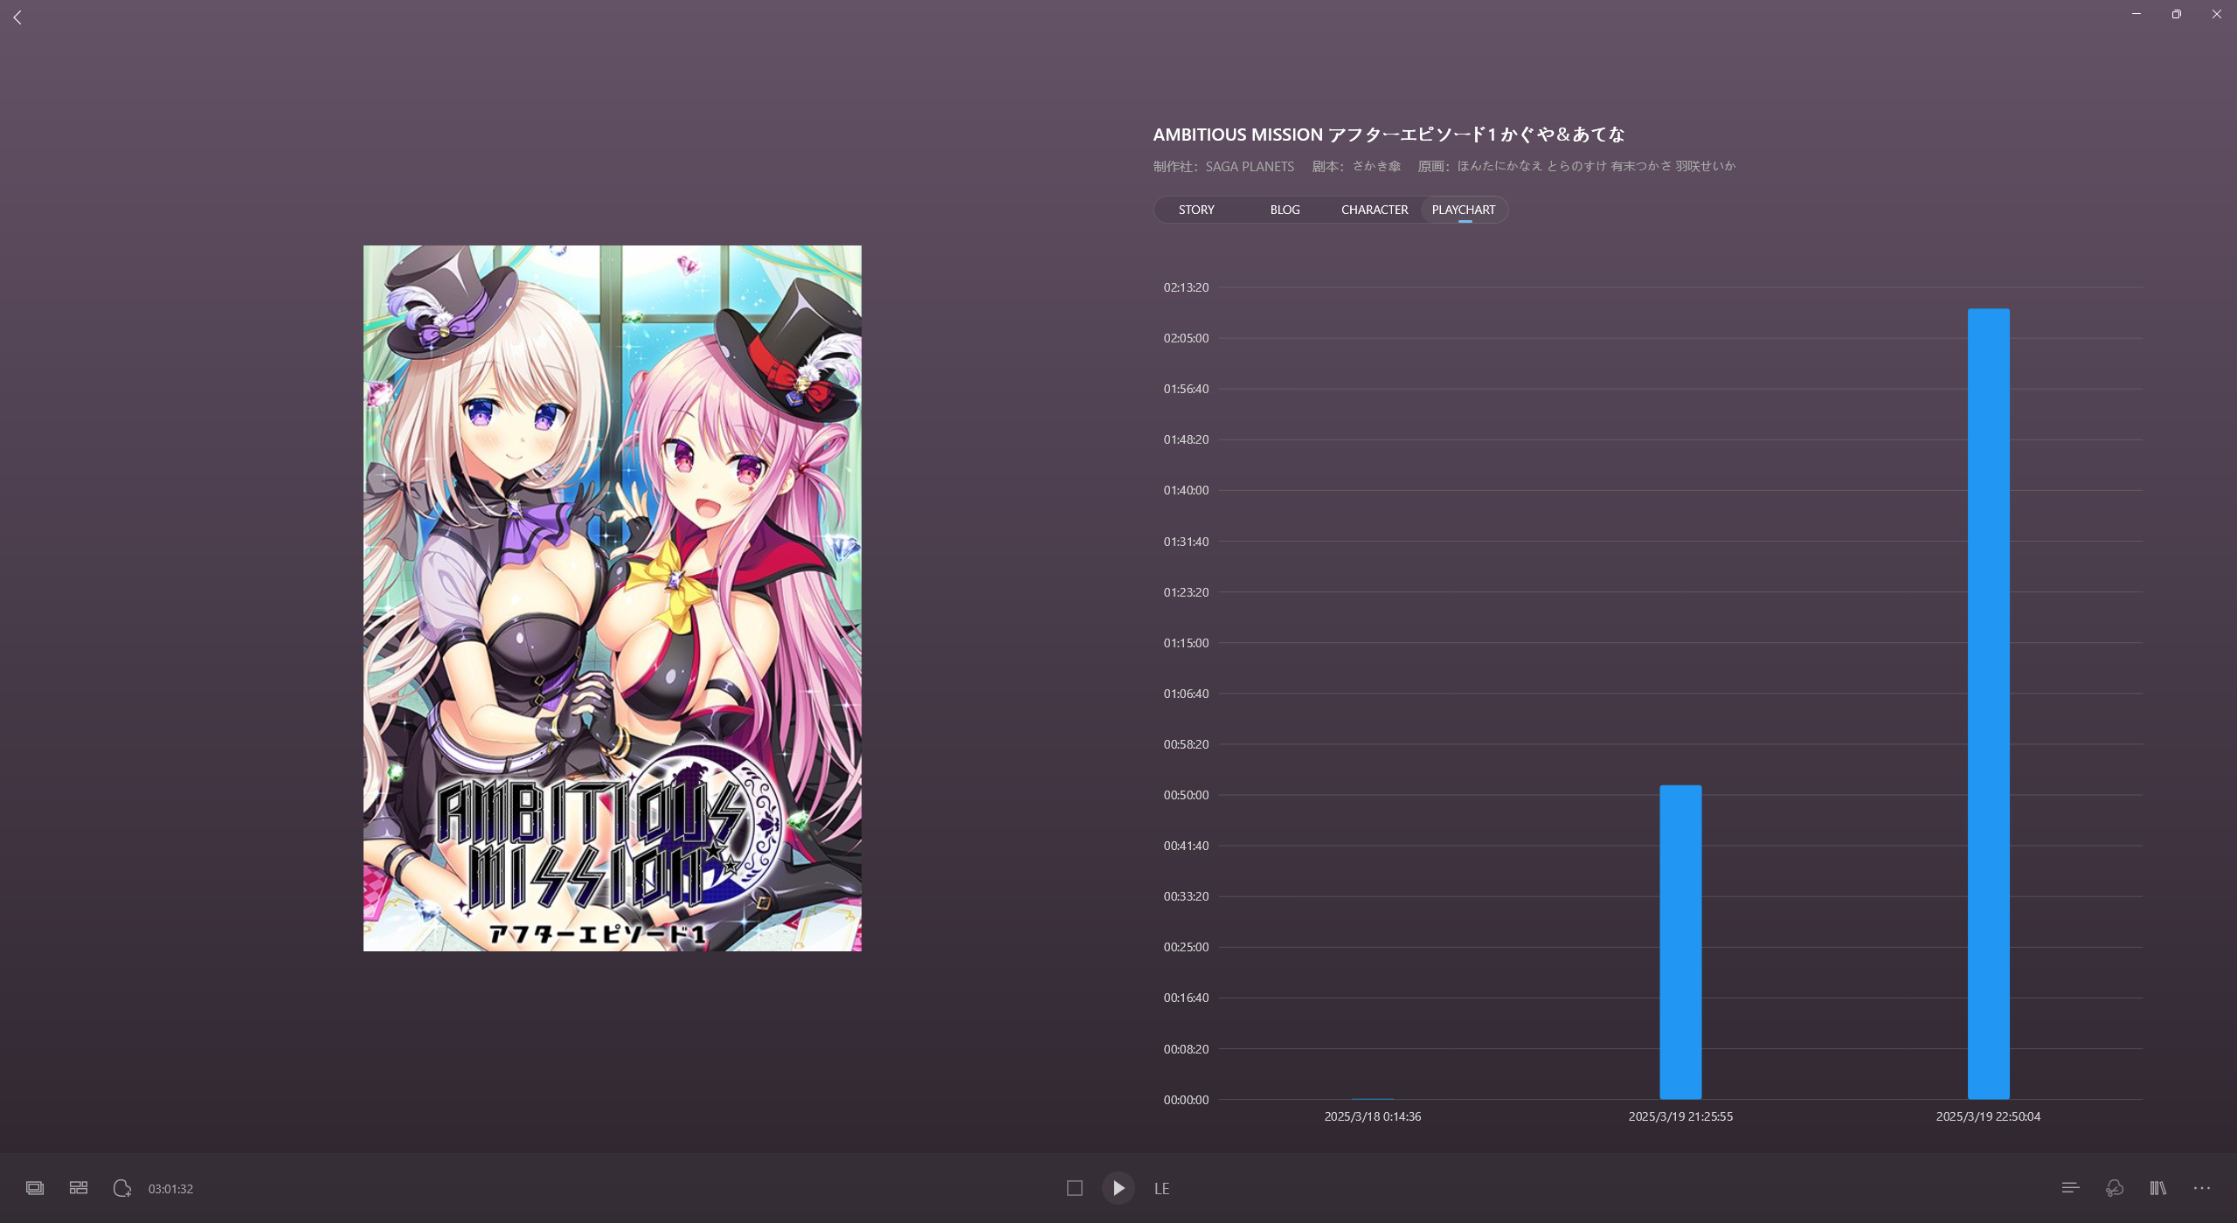Switch to the STORY tab

point(1196,210)
